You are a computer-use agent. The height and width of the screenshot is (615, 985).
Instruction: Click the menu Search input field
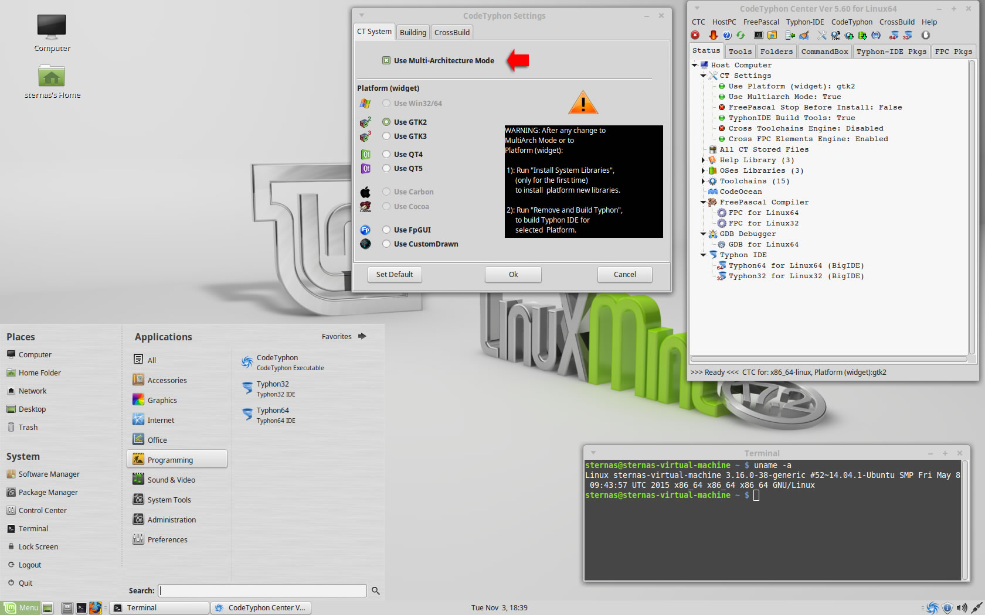click(263, 590)
